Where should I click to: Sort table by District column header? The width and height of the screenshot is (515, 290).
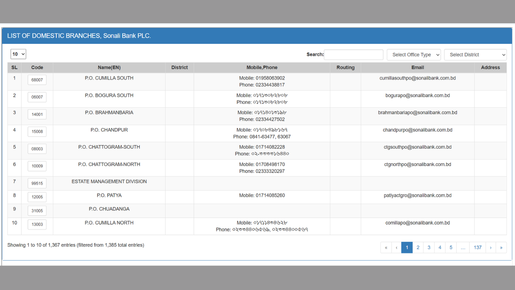pyautogui.click(x=179, y=68)
